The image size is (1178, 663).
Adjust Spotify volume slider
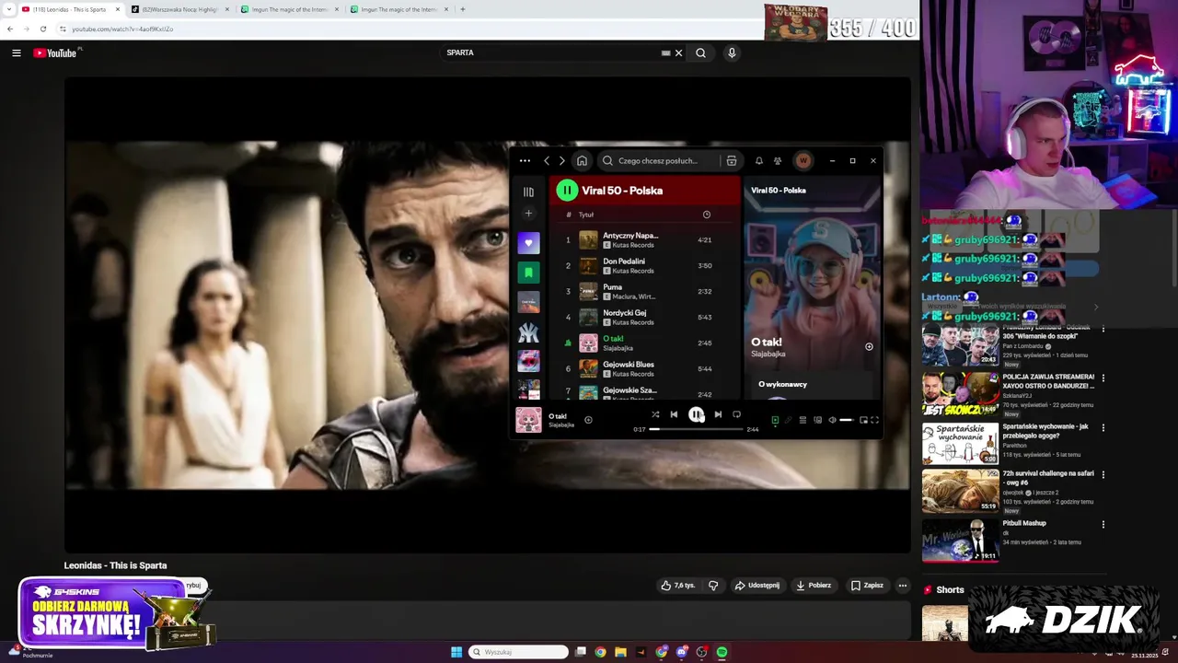pos(846,420)
